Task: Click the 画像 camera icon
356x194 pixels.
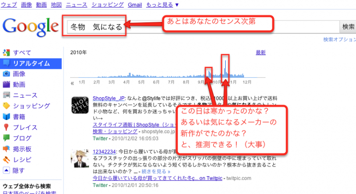Action: click(6, 74)
